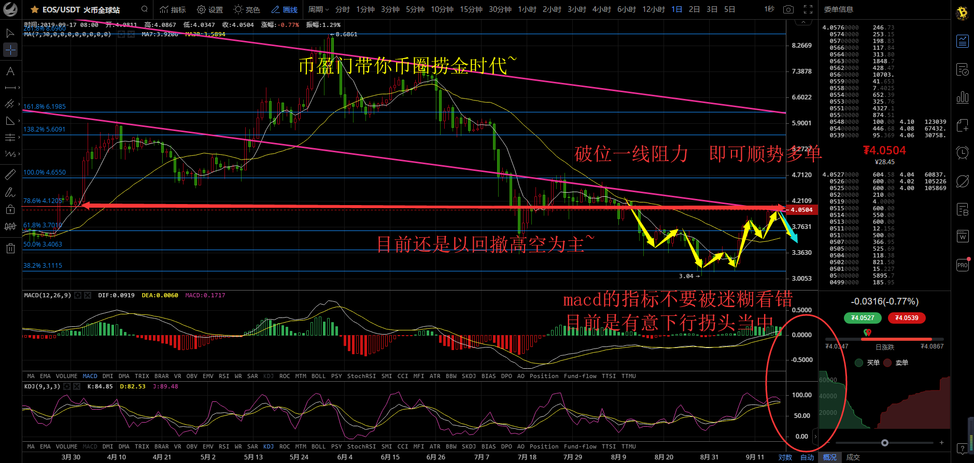Open MA indicator settings gear
This screenshot has width=974, height=463.
tap(121, 34)
